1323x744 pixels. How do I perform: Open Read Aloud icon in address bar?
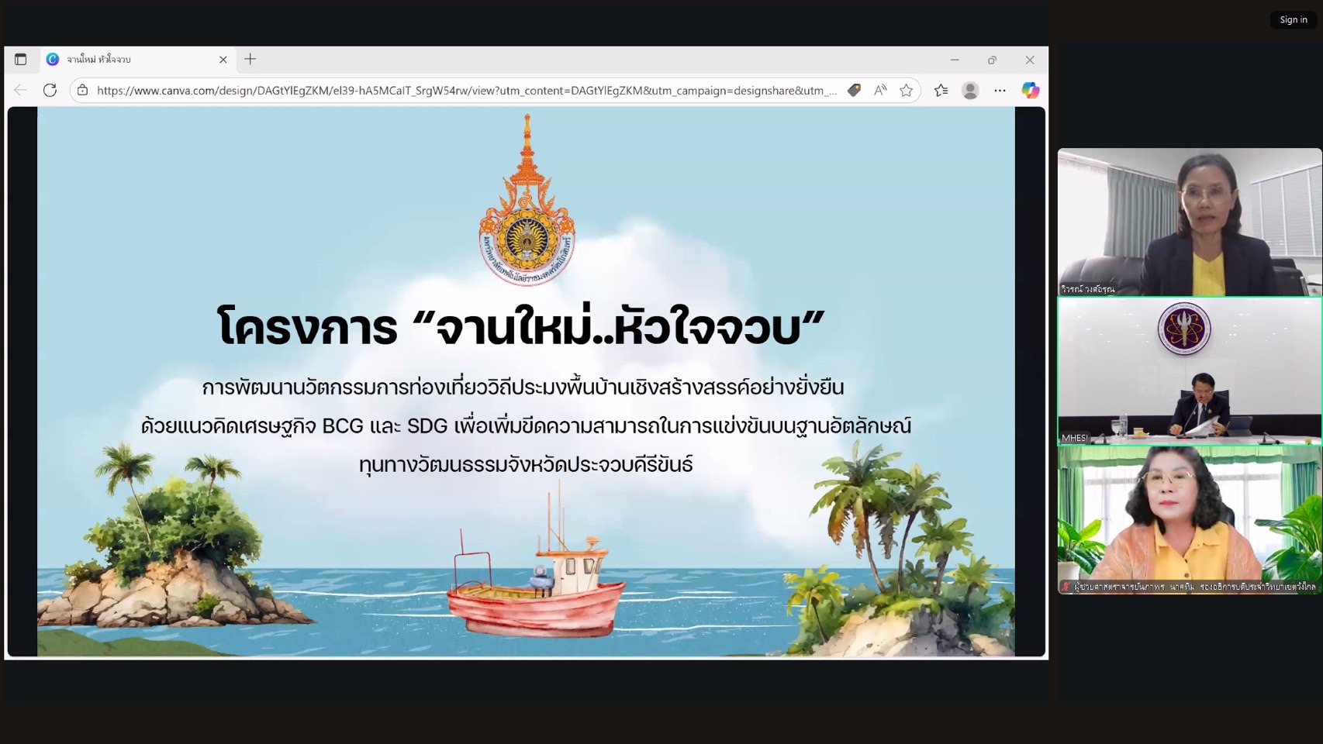(880, 90)
